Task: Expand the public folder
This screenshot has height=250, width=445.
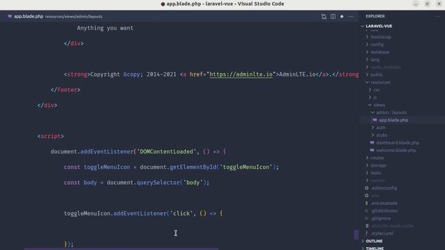Action: pyautogui.click(x=377, y=75)
